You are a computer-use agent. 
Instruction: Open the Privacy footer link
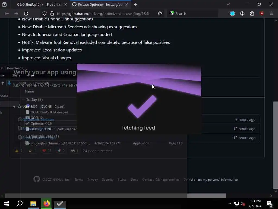point(92,180)
